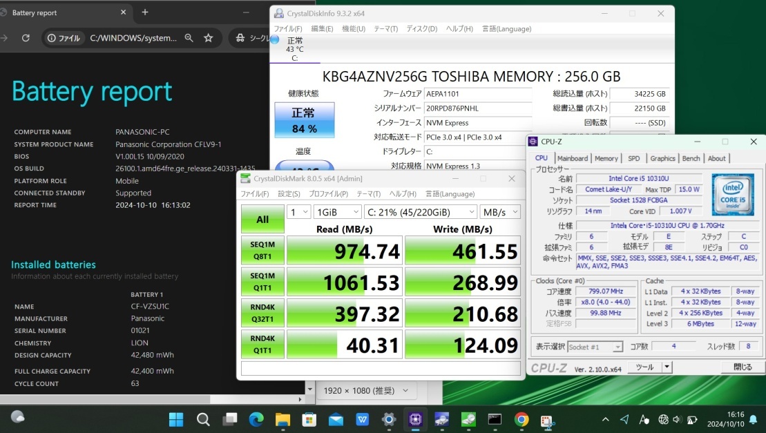Click the firmware field AEPA1101
766x433 pixels.
[478, 94]
